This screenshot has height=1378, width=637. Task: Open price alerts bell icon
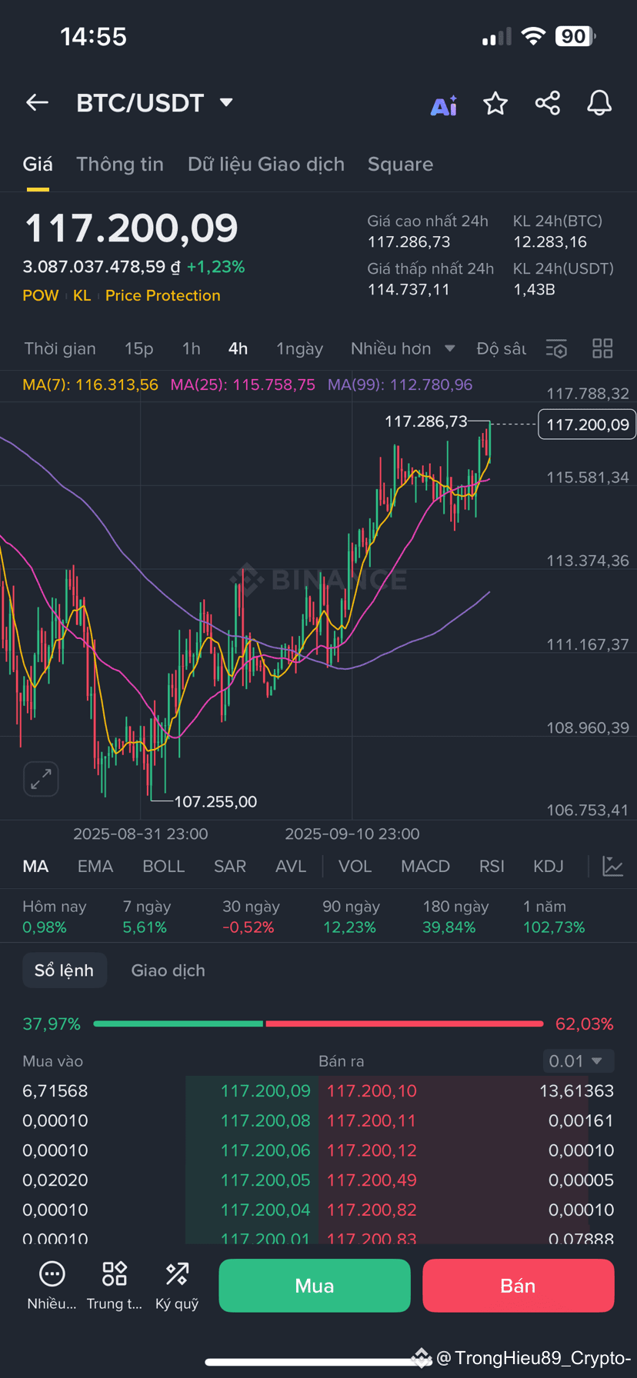click(599, 103)
